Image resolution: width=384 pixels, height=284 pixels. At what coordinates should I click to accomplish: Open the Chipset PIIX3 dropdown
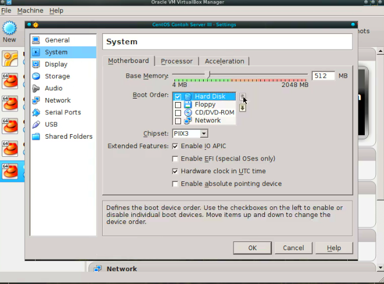tap(190, 134)
